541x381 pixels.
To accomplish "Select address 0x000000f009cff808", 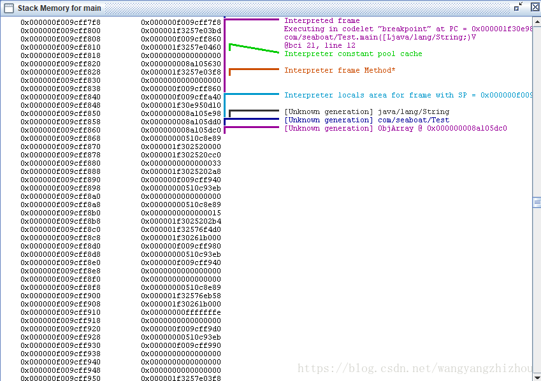I will click(x=61, y=39).
